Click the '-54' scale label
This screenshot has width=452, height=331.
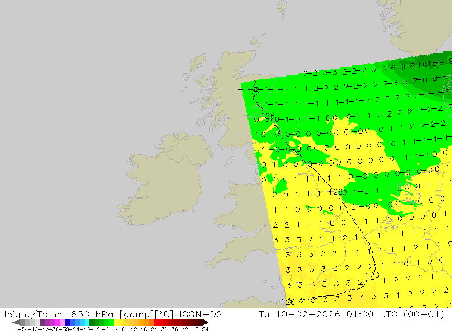23,329
